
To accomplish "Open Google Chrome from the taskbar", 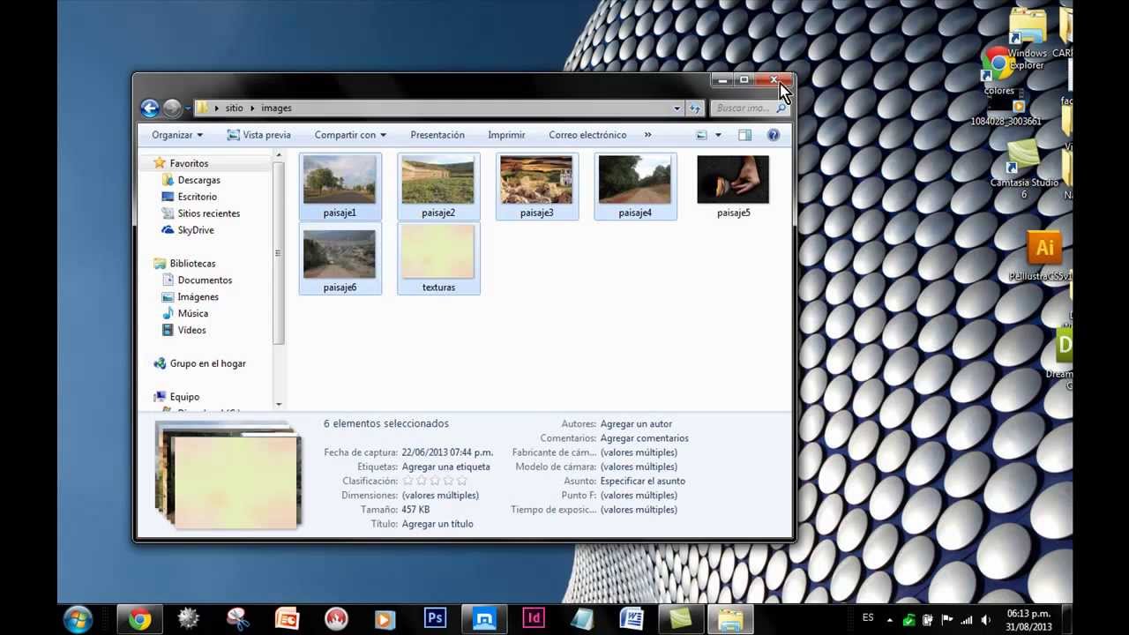I will coord(139,619).
